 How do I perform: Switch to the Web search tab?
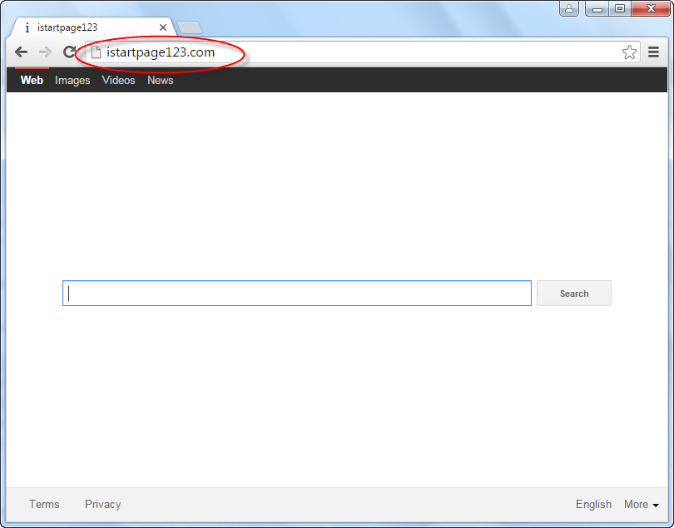[32, 81]
